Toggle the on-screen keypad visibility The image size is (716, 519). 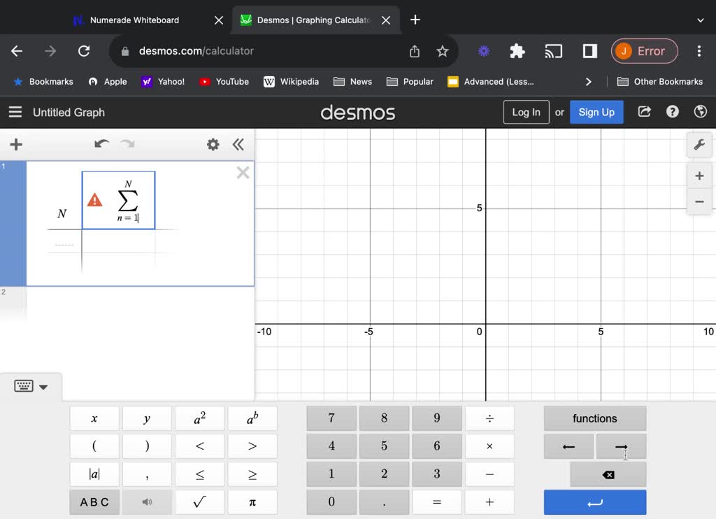tap(31, 386)
